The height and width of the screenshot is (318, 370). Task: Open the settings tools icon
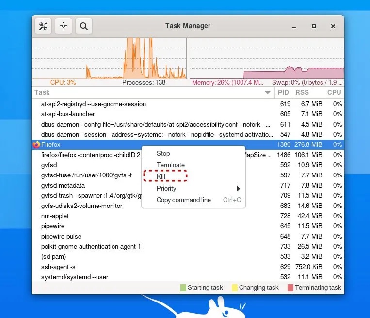point(43,26)
